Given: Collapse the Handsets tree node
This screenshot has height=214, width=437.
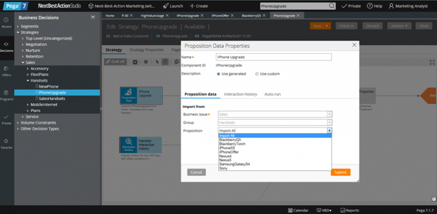Looking at the screenshot, I should pos(28,81).
